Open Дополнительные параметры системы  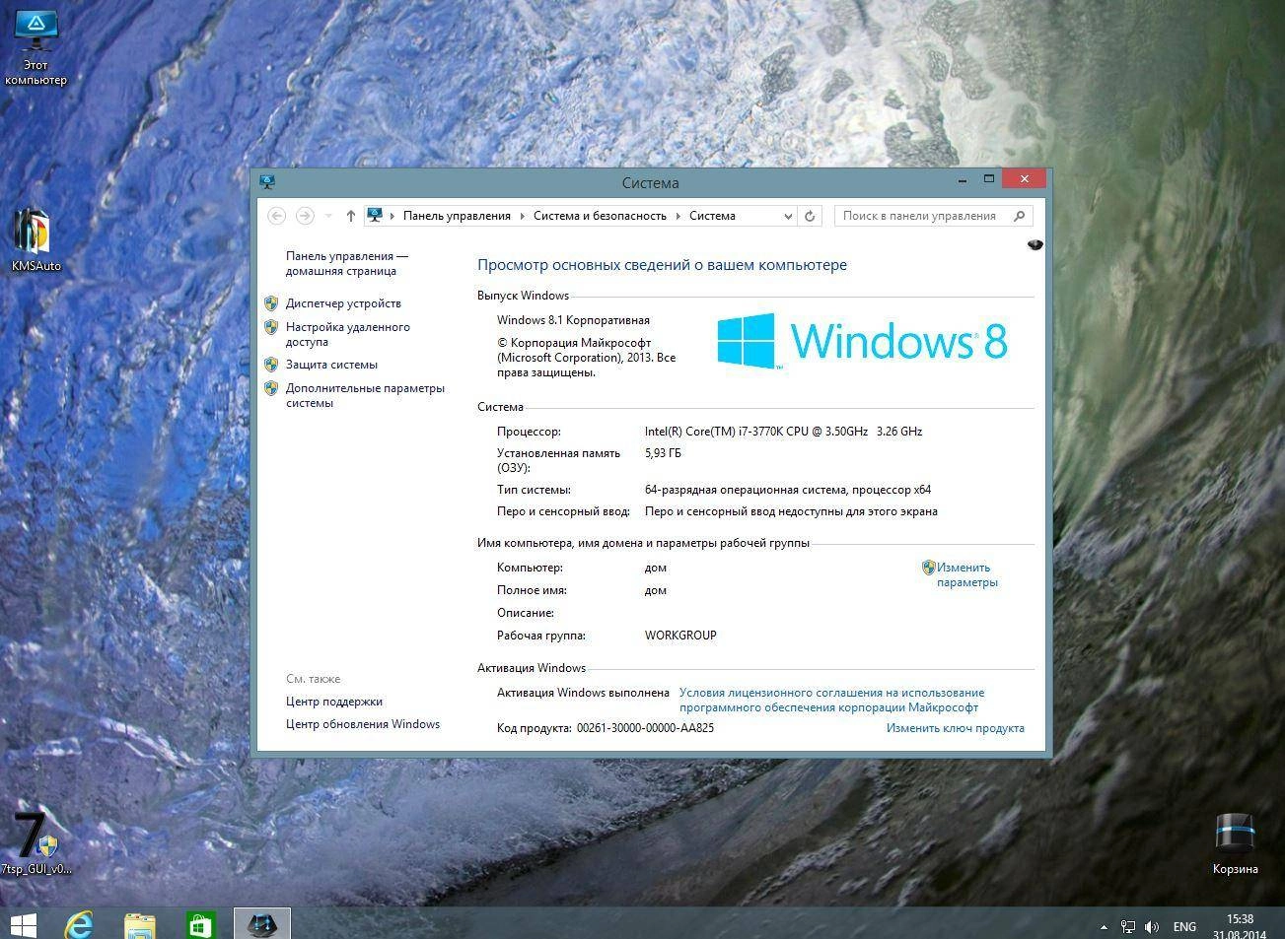(365, 395)
